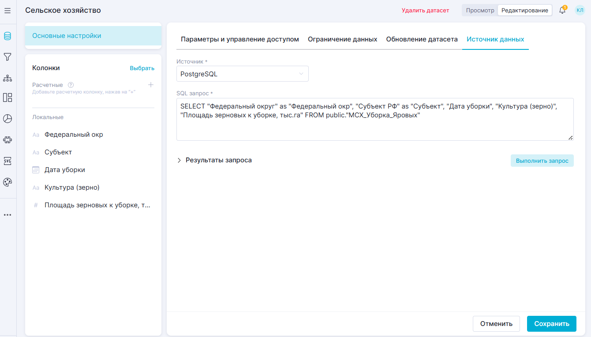Open the hierarchy tree icon in sidebar

7,78
